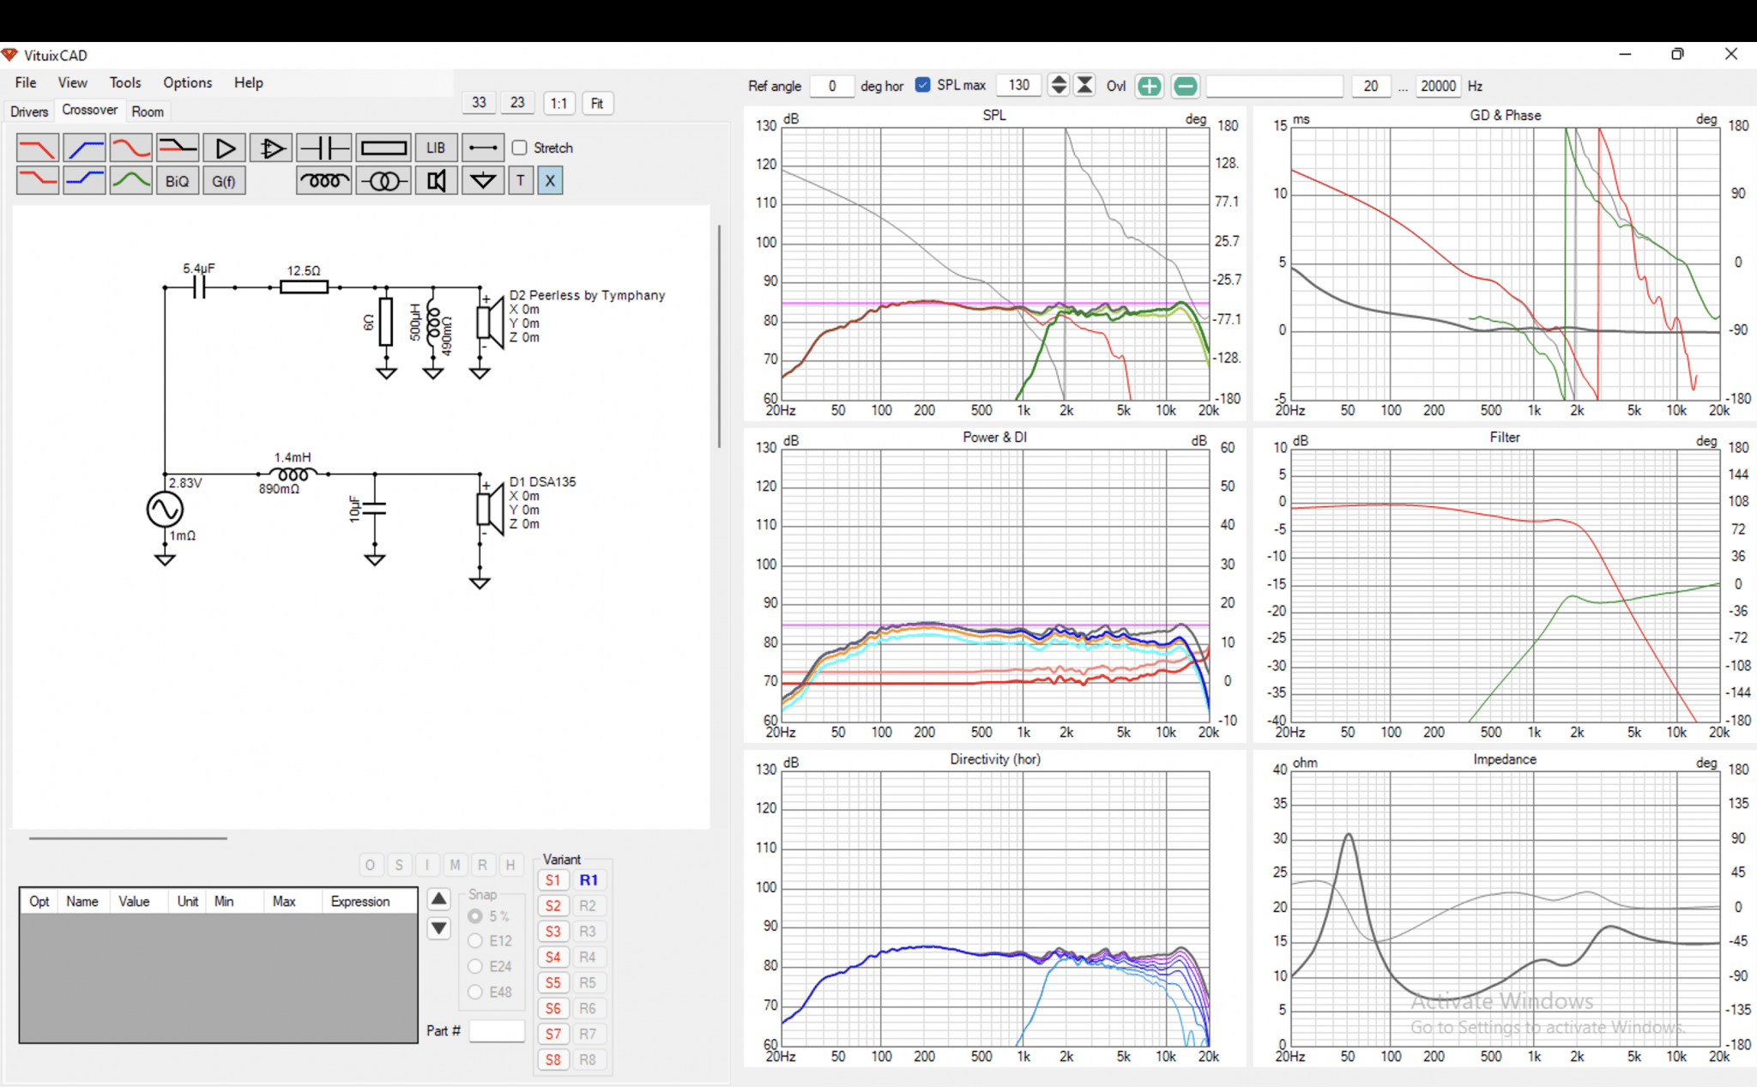Open the File menu

26,82
